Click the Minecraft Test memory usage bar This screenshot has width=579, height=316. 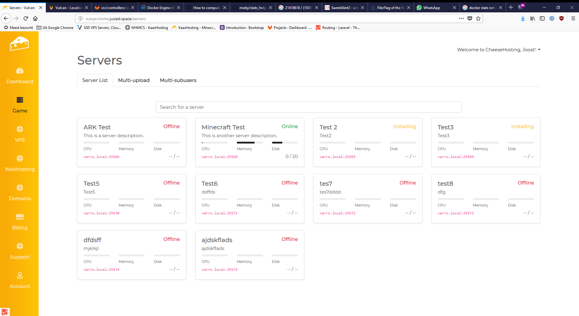click(x=249, y=143)
